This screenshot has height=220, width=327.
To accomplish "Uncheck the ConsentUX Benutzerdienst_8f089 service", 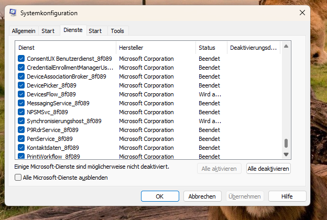I will (21, 59).
